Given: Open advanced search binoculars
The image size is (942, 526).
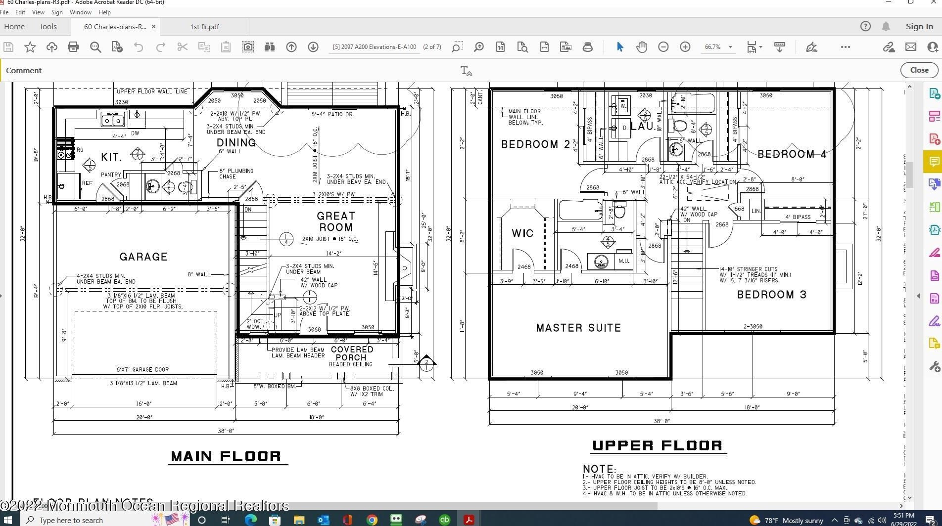Looking at the screenshot, I should point(269,47).
